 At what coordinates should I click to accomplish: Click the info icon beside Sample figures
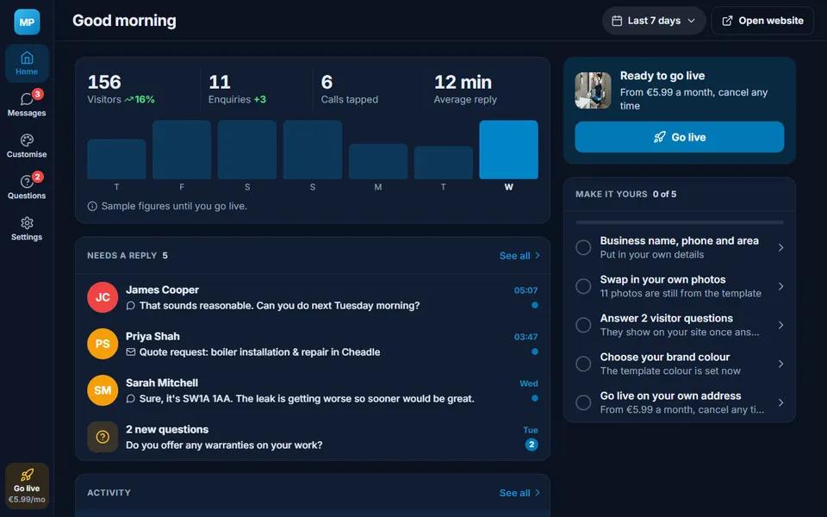point(92,206)
